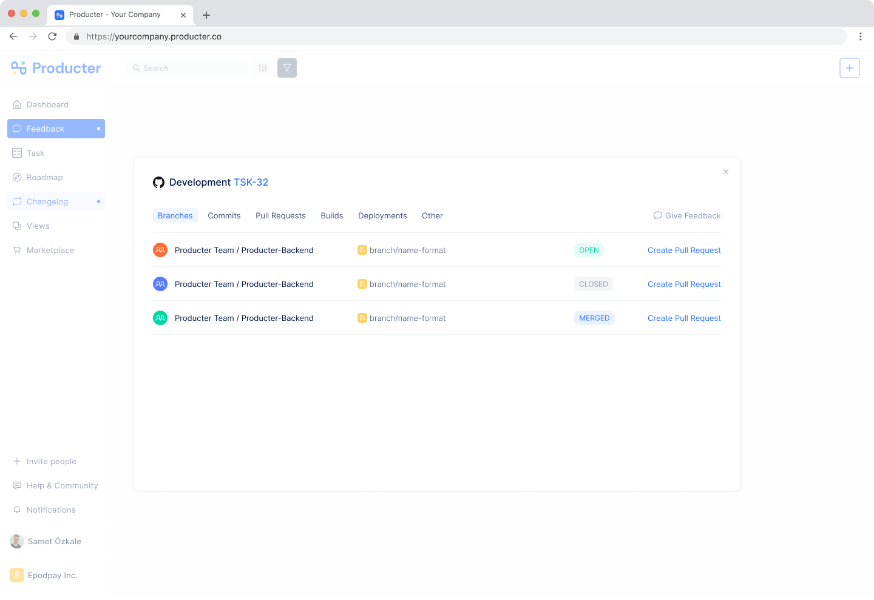The width and height of the screenshot is (874, 600).
Task: Create Pull Request for MERGED branch
Action: [x=684, y=318]
